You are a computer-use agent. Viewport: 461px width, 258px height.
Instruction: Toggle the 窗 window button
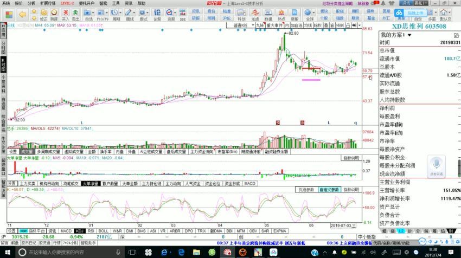pyautogui.click(x=332, y=25)
